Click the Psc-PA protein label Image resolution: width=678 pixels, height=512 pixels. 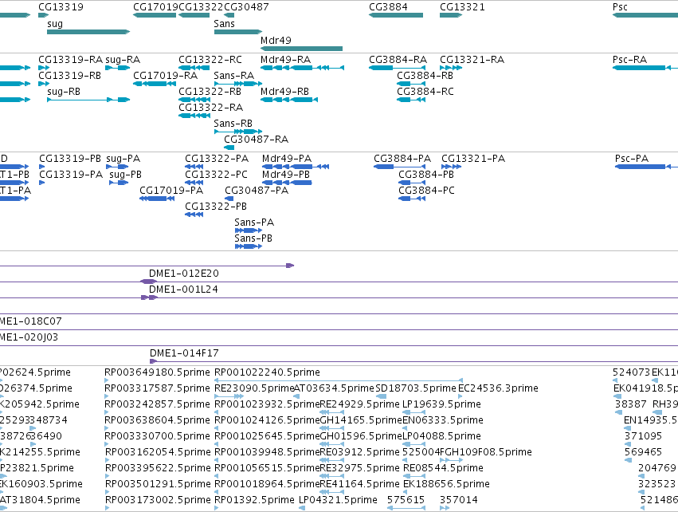631,159
